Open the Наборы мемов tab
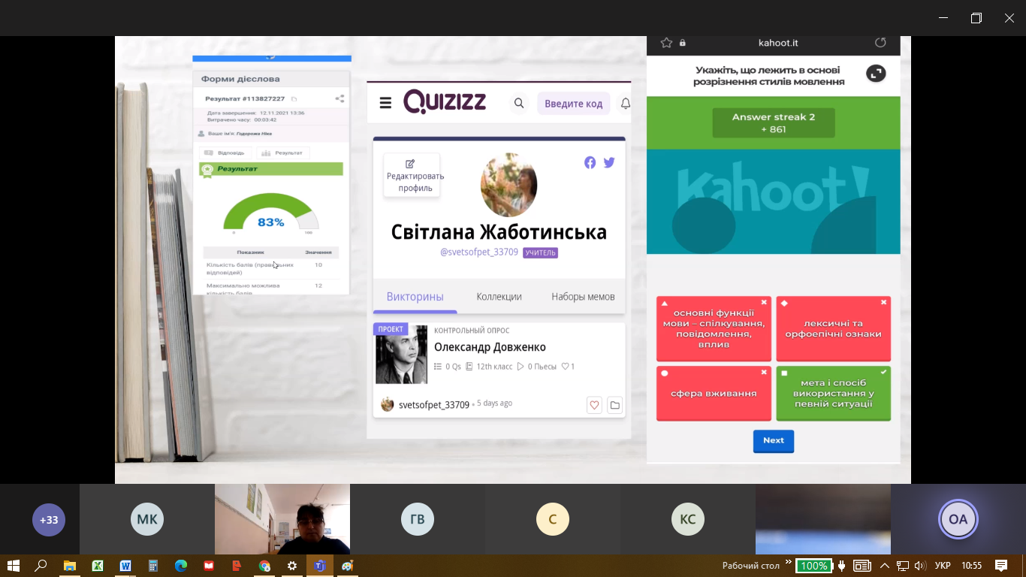This screenshot has width=1026, height=577. tap(583, 297)
